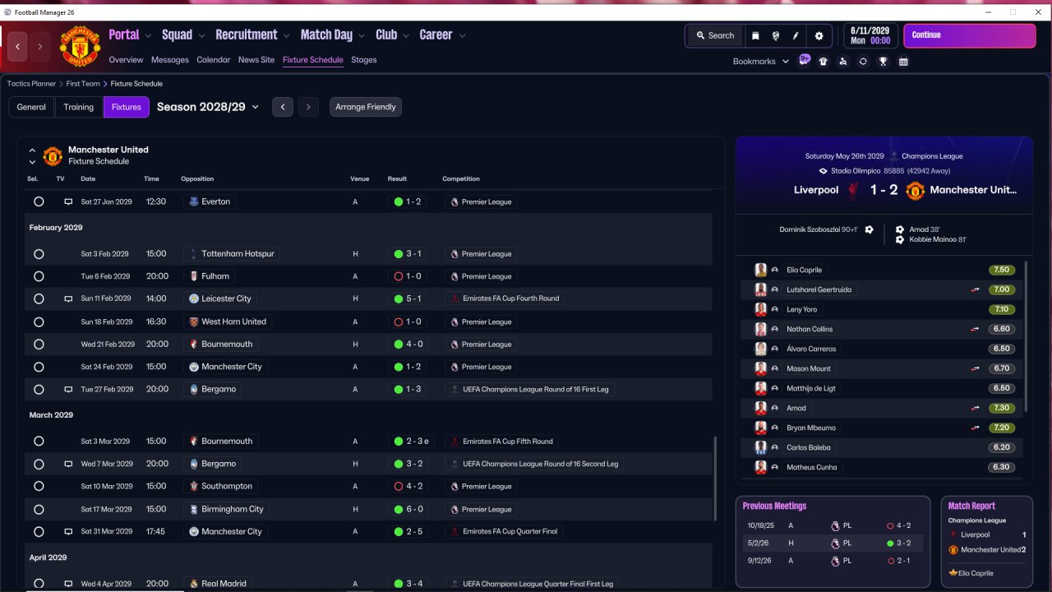Click the General tab
This screenshot has width=1052, height=592.
[x=31, y=107]
